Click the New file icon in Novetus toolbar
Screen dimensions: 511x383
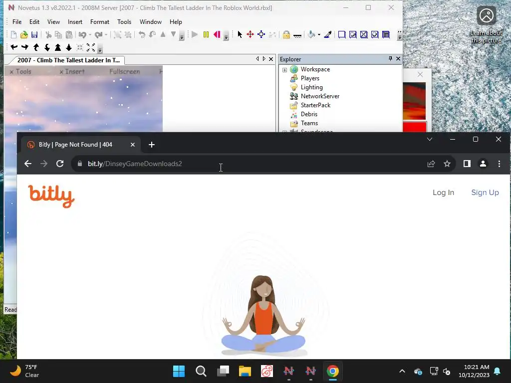tap(13, 34)
